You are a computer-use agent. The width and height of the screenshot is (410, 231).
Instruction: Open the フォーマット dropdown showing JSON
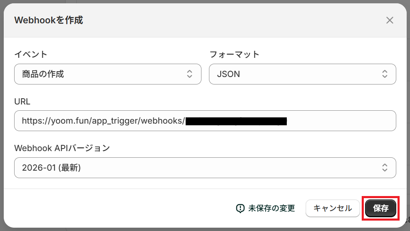tap(302, 74)
